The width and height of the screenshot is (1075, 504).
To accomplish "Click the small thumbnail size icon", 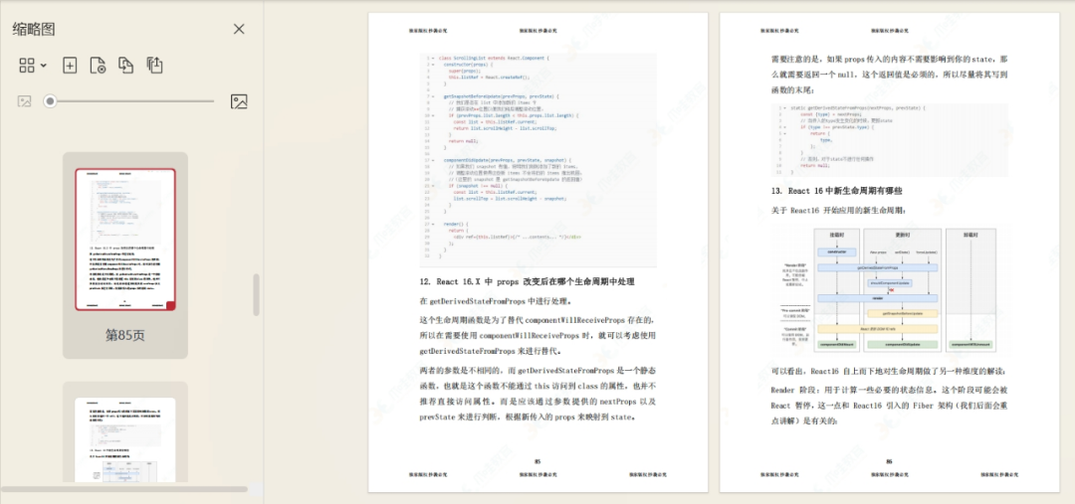I will point(25,101).
